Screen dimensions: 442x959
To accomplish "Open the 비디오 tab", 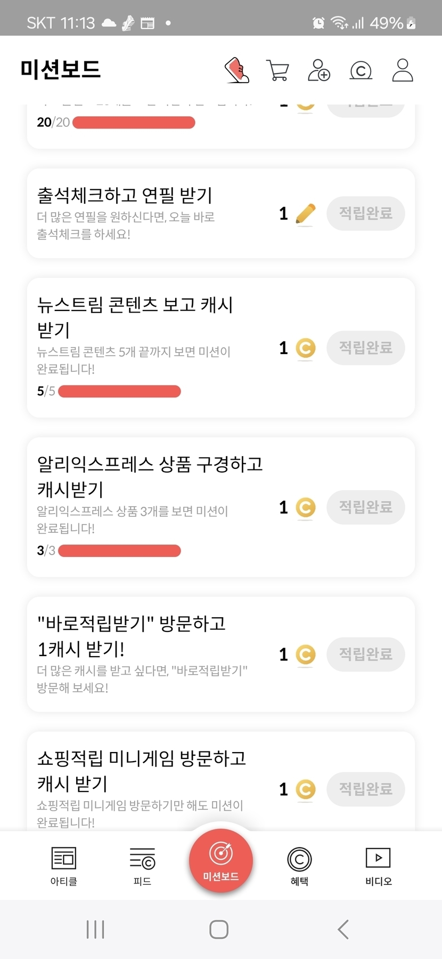I will coord(378,865).
